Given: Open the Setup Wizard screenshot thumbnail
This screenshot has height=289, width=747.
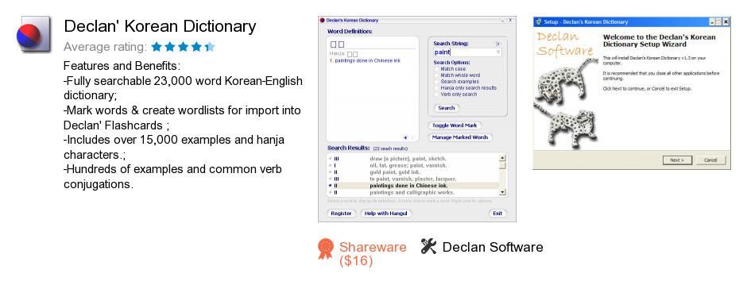Looking at the screenshot, I should click(x=631, y=94).
